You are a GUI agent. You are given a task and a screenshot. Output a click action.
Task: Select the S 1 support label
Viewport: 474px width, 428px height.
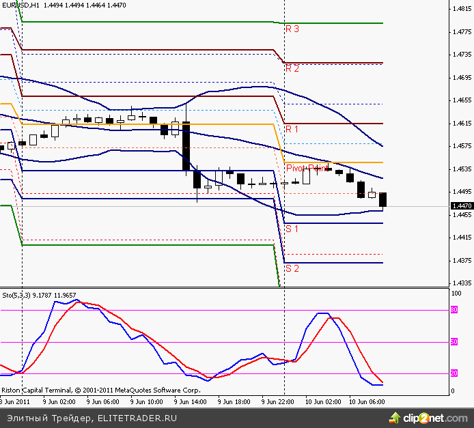[x=292, y=229]
